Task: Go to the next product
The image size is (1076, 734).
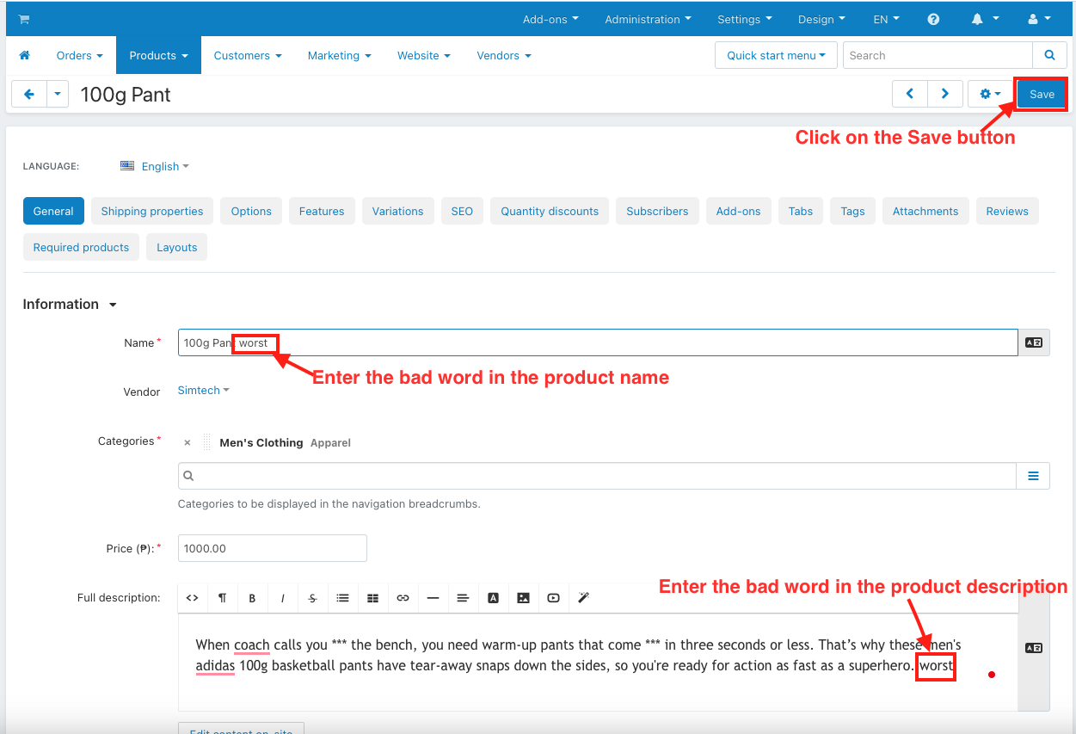Action: (x=944, y=95)
